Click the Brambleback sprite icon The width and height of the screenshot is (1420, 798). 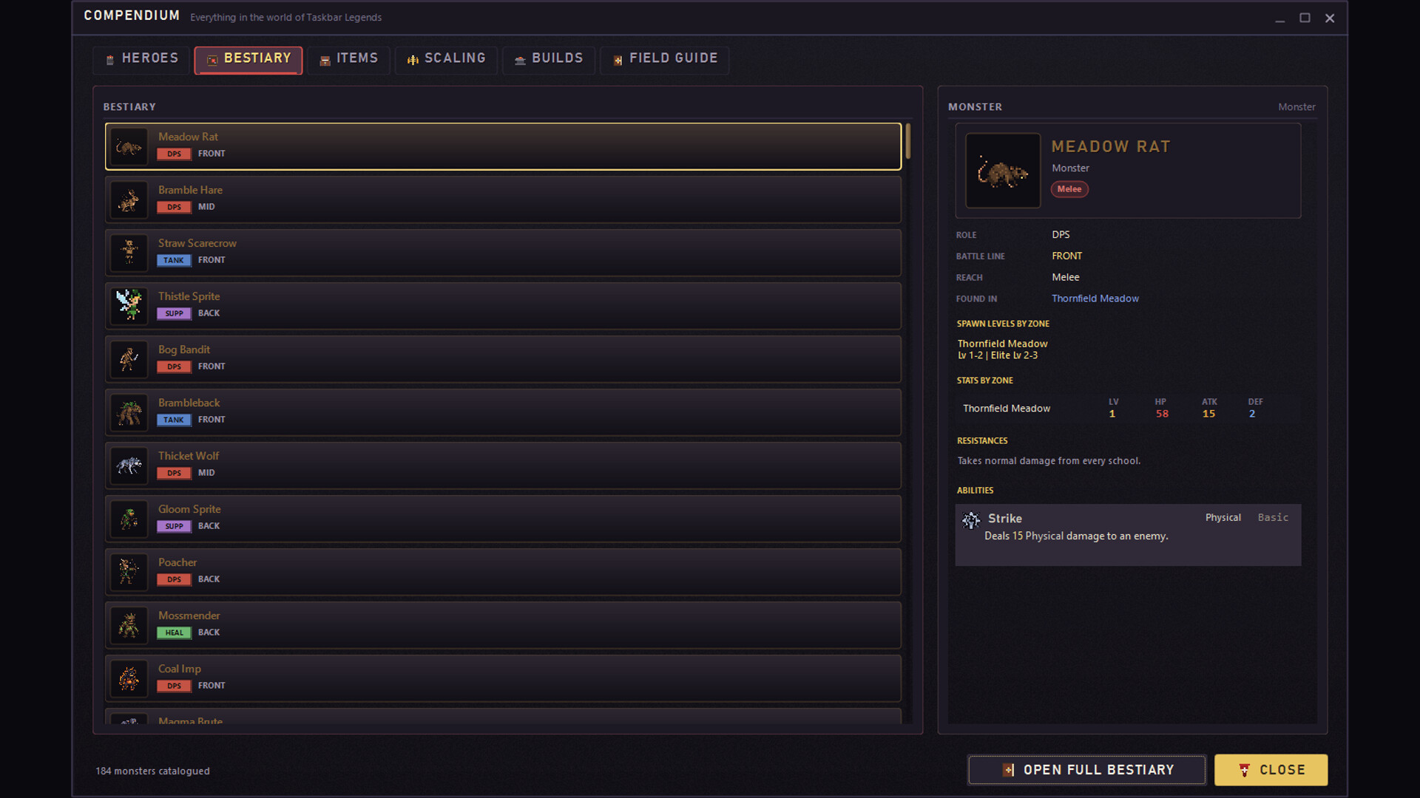129,413
